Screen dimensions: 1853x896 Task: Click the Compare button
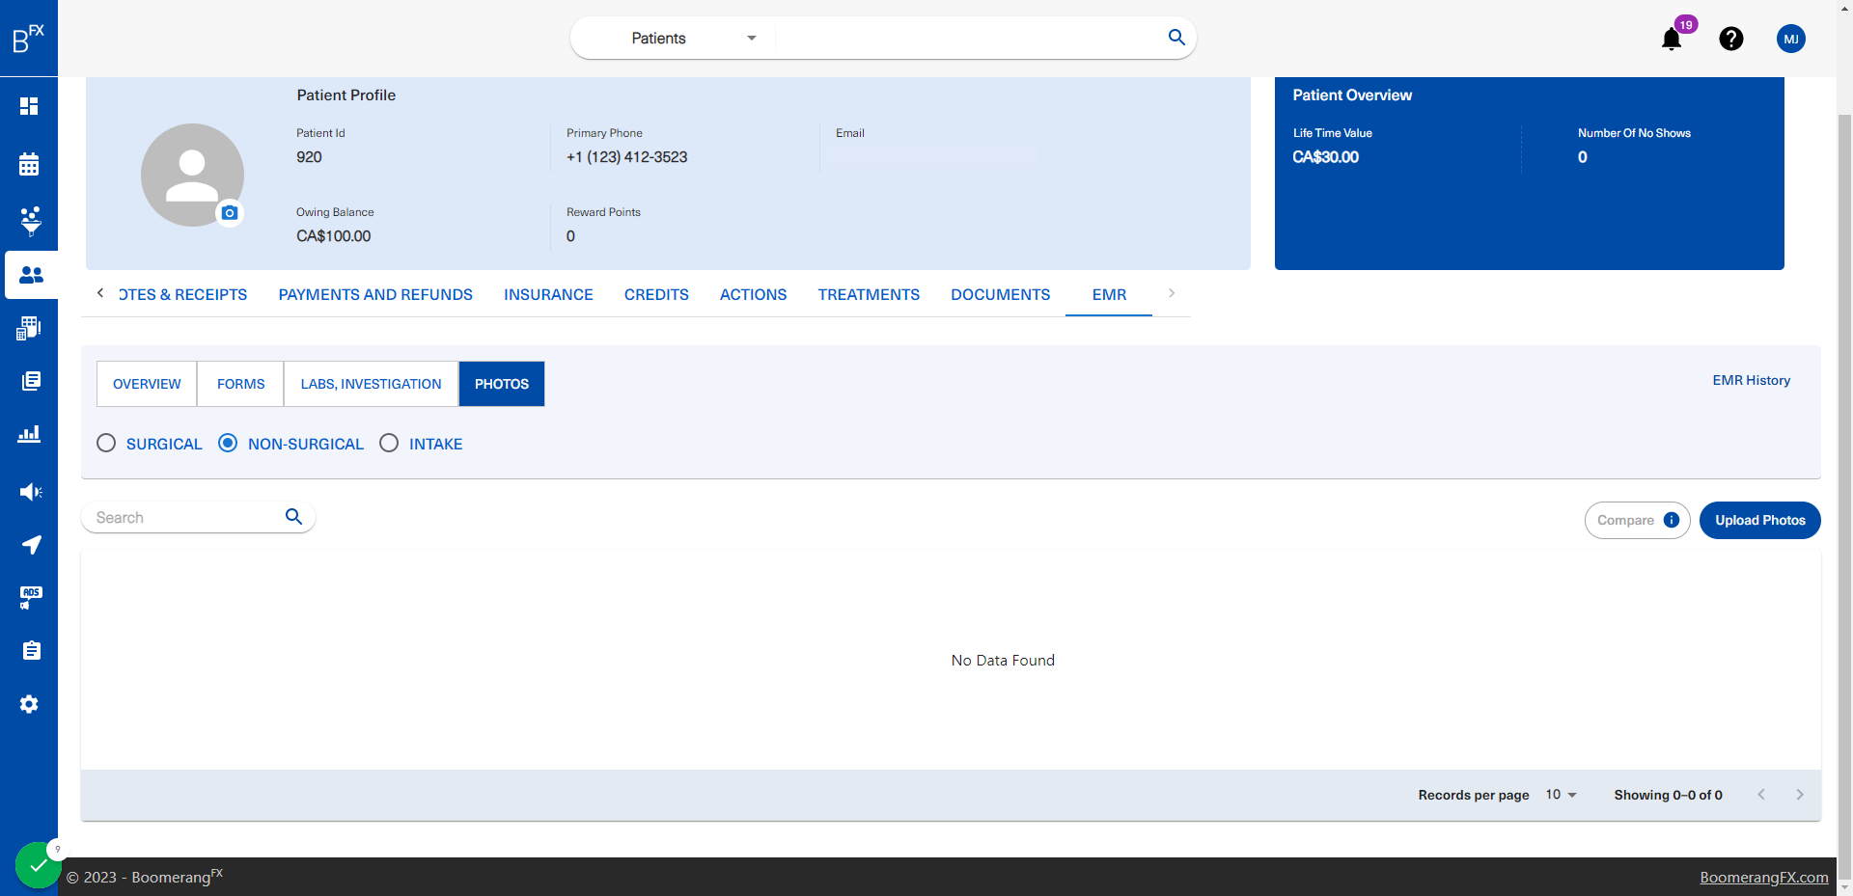point(1637,520)
